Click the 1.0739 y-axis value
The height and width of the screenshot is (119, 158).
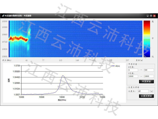[17, 66]
